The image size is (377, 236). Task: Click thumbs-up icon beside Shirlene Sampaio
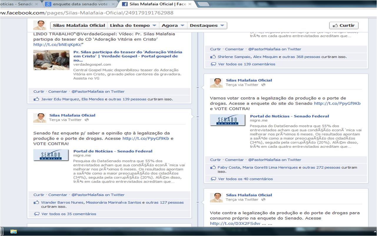point(213,57)
